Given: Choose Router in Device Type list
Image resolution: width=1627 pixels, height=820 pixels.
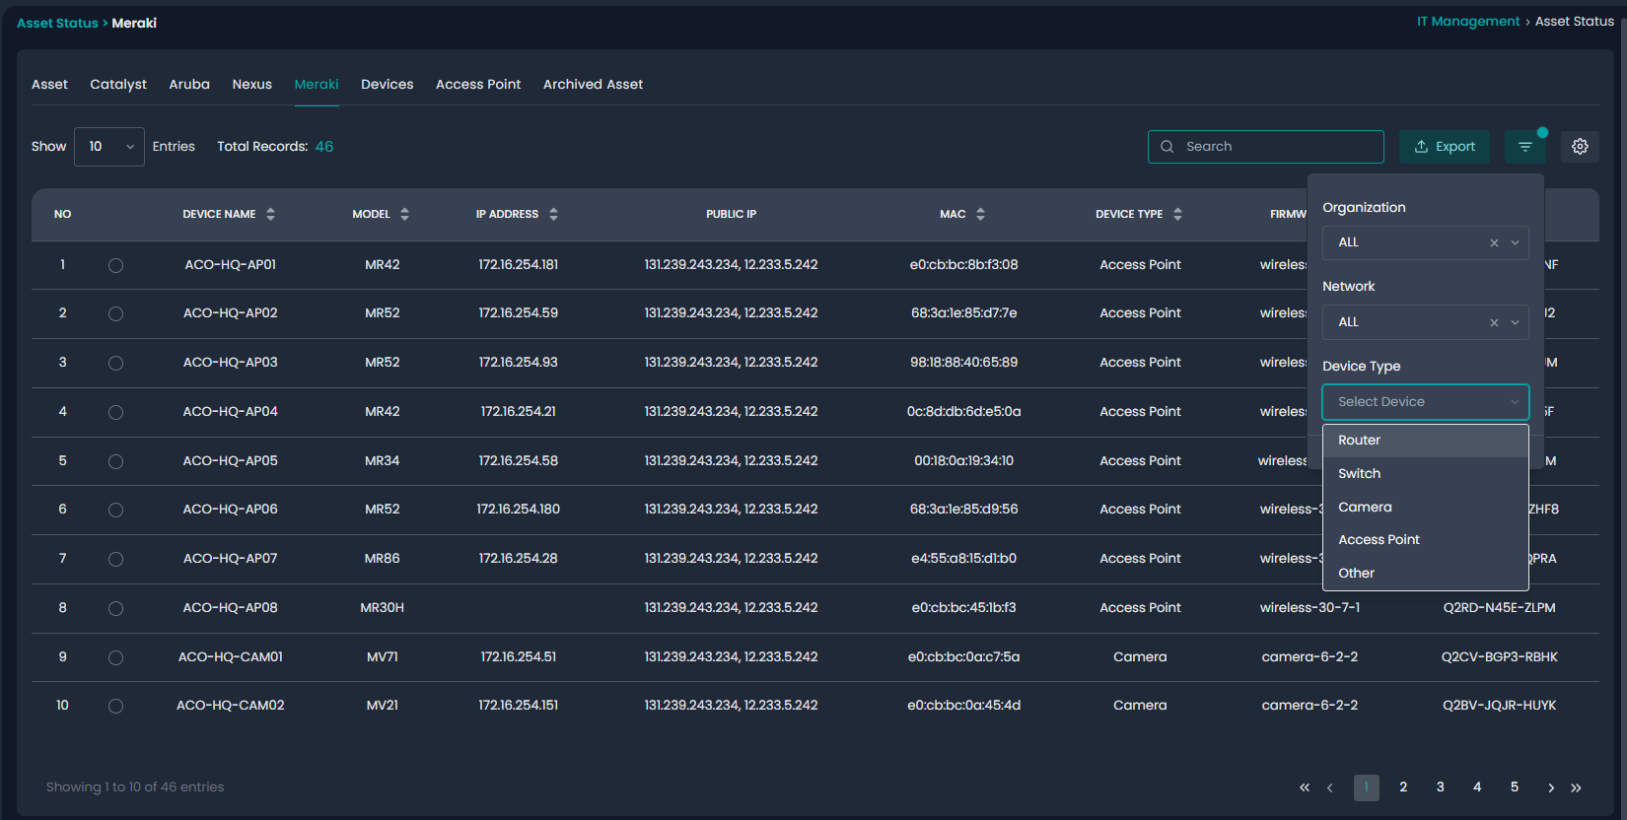Looking at the screenshot, I should pos(1426,441).
